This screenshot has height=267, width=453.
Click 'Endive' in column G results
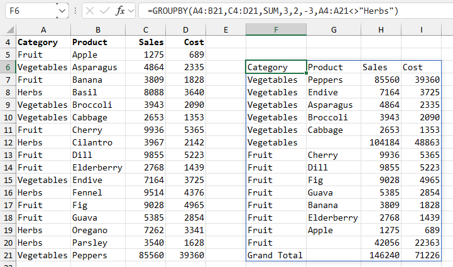tap(334, 93)
